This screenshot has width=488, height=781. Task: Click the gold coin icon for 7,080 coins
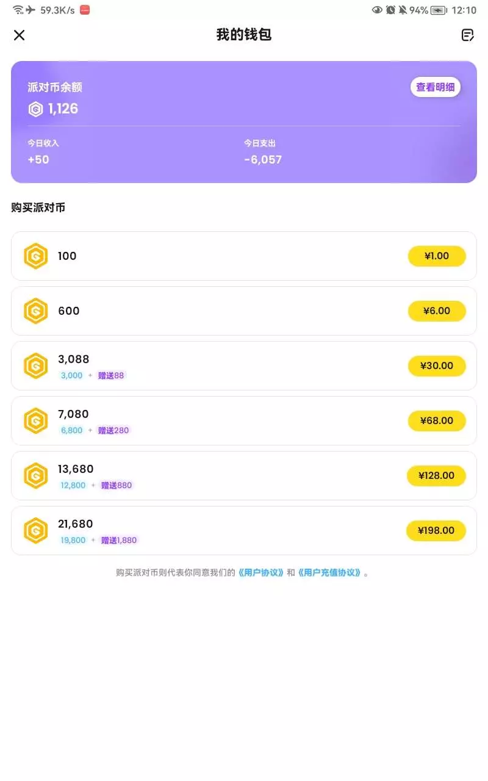pyautogui.click(x=36, y=421)
